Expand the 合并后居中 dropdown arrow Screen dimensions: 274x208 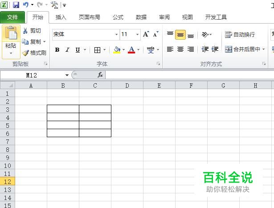pyautogui.click(x=263, y=49)
